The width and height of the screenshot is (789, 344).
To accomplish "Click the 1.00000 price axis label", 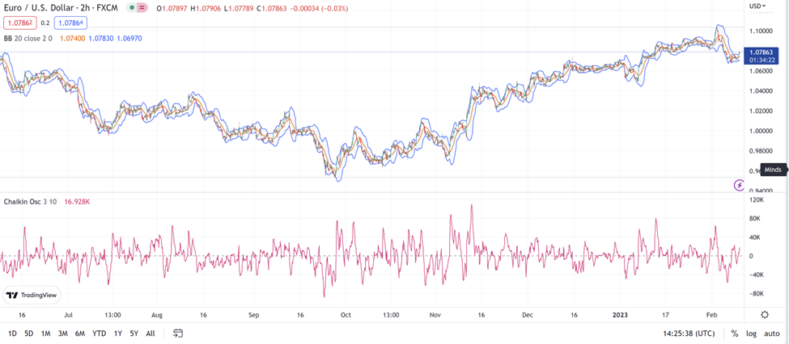I will tap(761, 131).
